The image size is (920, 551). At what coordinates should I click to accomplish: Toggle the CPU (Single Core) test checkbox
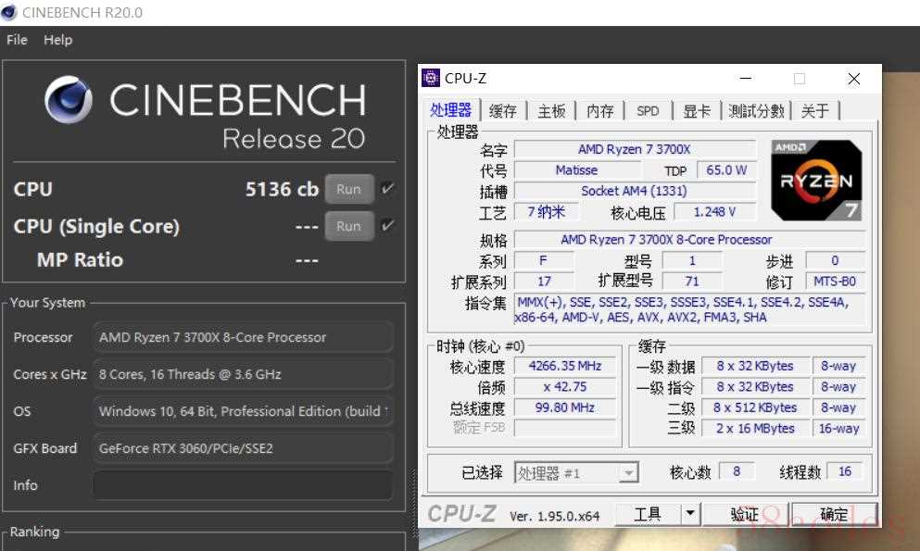point(387,226)
